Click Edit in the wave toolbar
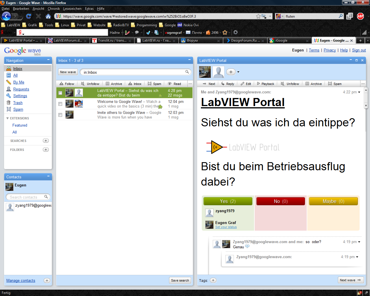The image size is (370, 296). (246, 84)
